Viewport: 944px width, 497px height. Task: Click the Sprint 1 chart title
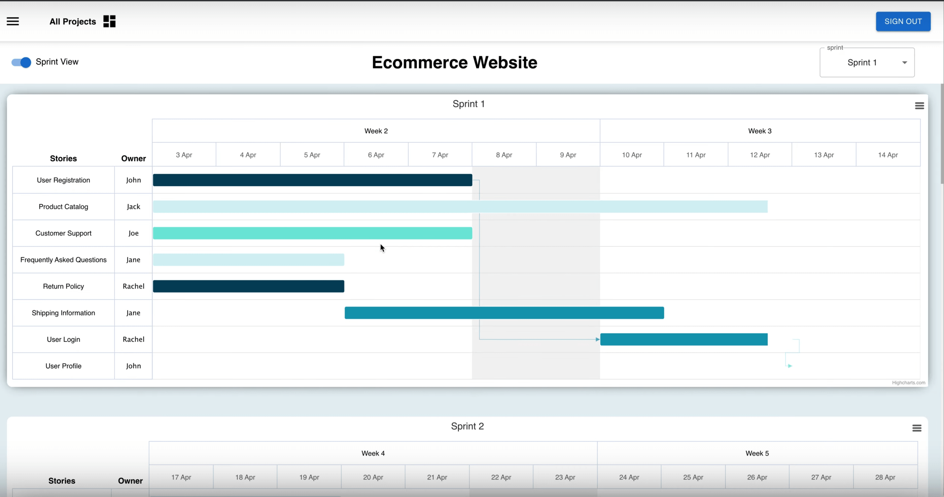pyautogui.click(x=468, y=104)
